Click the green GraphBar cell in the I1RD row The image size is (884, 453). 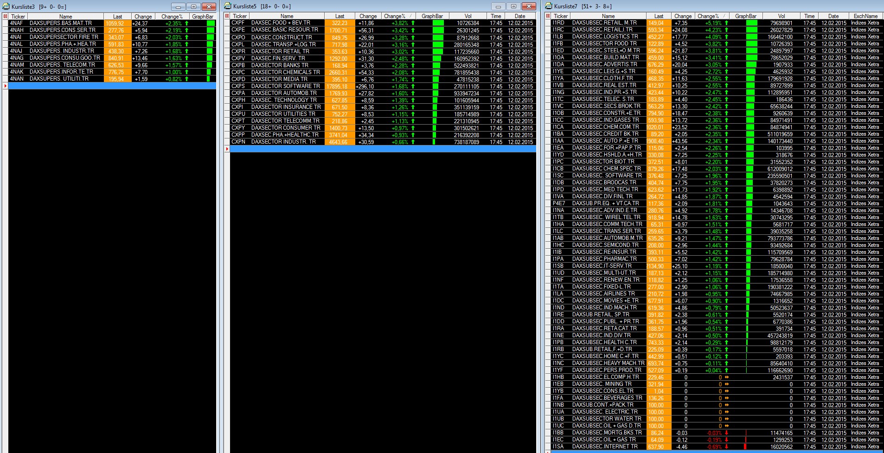click(x=752, y=23)
